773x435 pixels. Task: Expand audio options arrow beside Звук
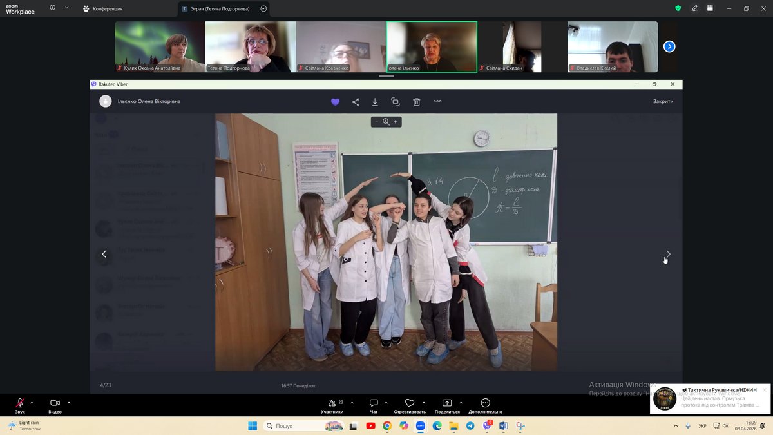click(x=32, y=403)
